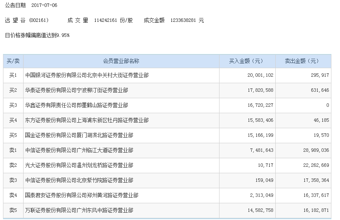Screen dimensions: 340x220
Task: Select the text 日价格涨幅偏离值达到9.95%
Action: 37,35
